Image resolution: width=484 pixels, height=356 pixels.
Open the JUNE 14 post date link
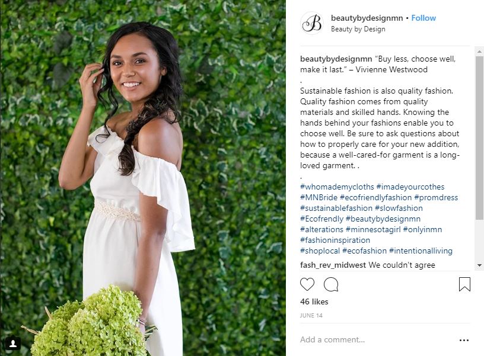311,315
